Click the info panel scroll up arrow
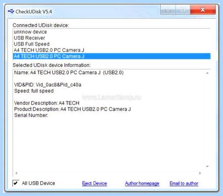Viewport: 223px width, 196px height. pos(207,73)
